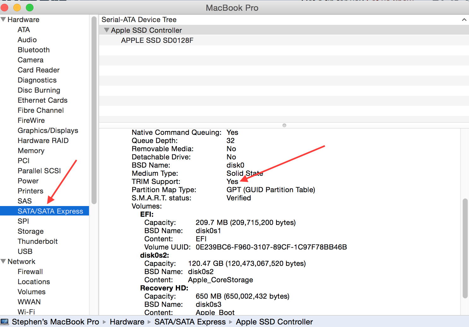Click the 209.7 MB EFI capacity value
This screenshot has height=327, width=469.
tap(246, 222)
